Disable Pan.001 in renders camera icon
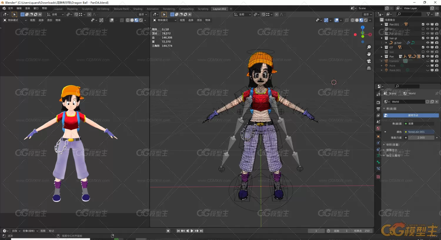 (437, 24)
